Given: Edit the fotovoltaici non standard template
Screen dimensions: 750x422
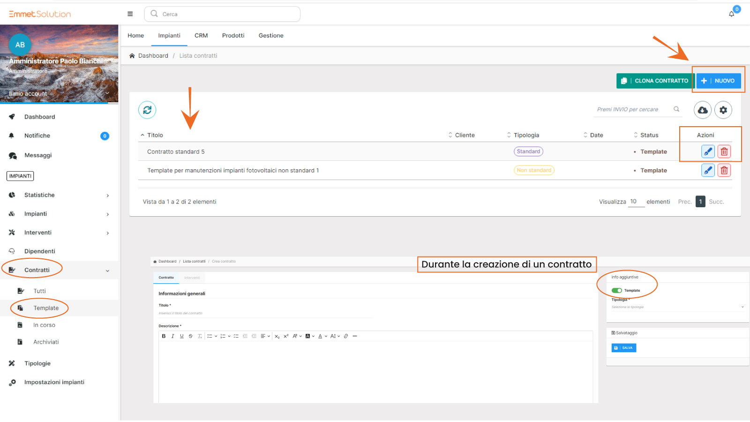Looking at the screenshot, I should 708,171.
